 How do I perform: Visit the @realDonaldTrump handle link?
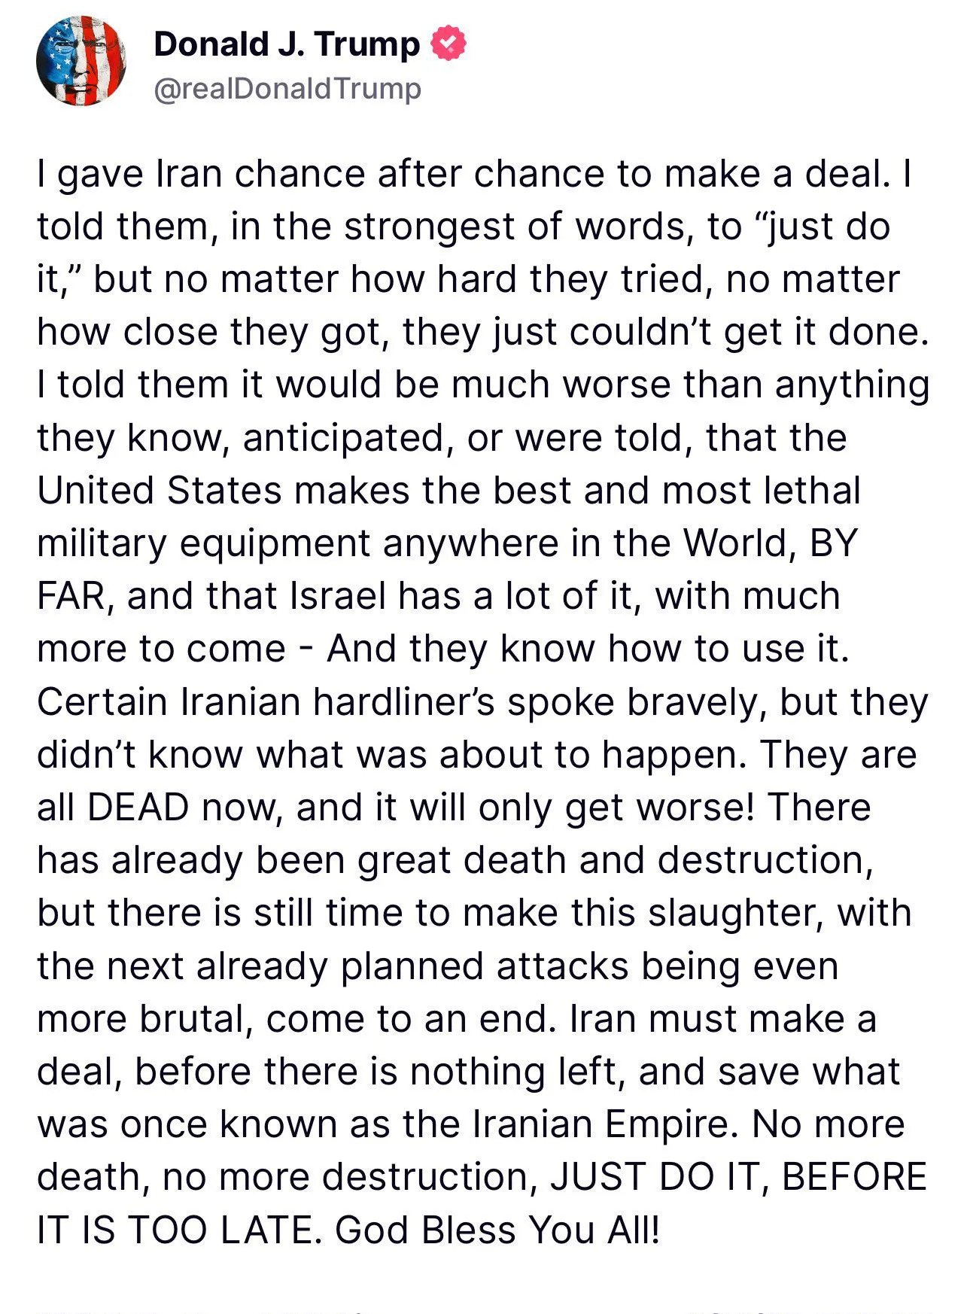(x=287, y=89)
